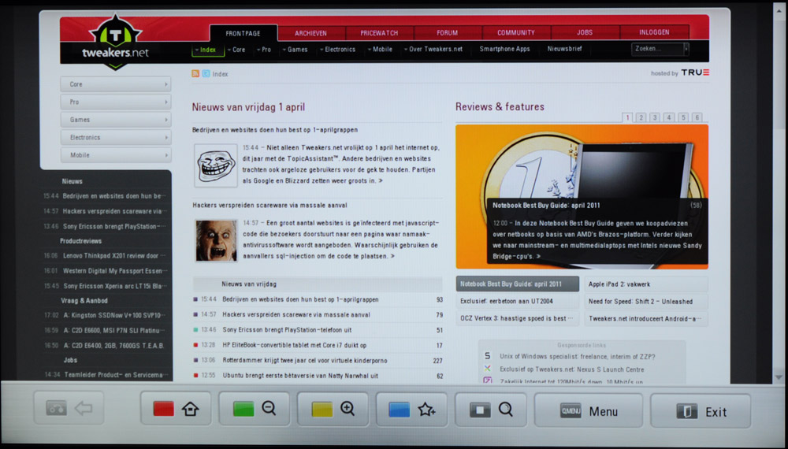This screenshot has width=788, height=449.
Task: Open the Index submenu dropdown
Action: 207,50
